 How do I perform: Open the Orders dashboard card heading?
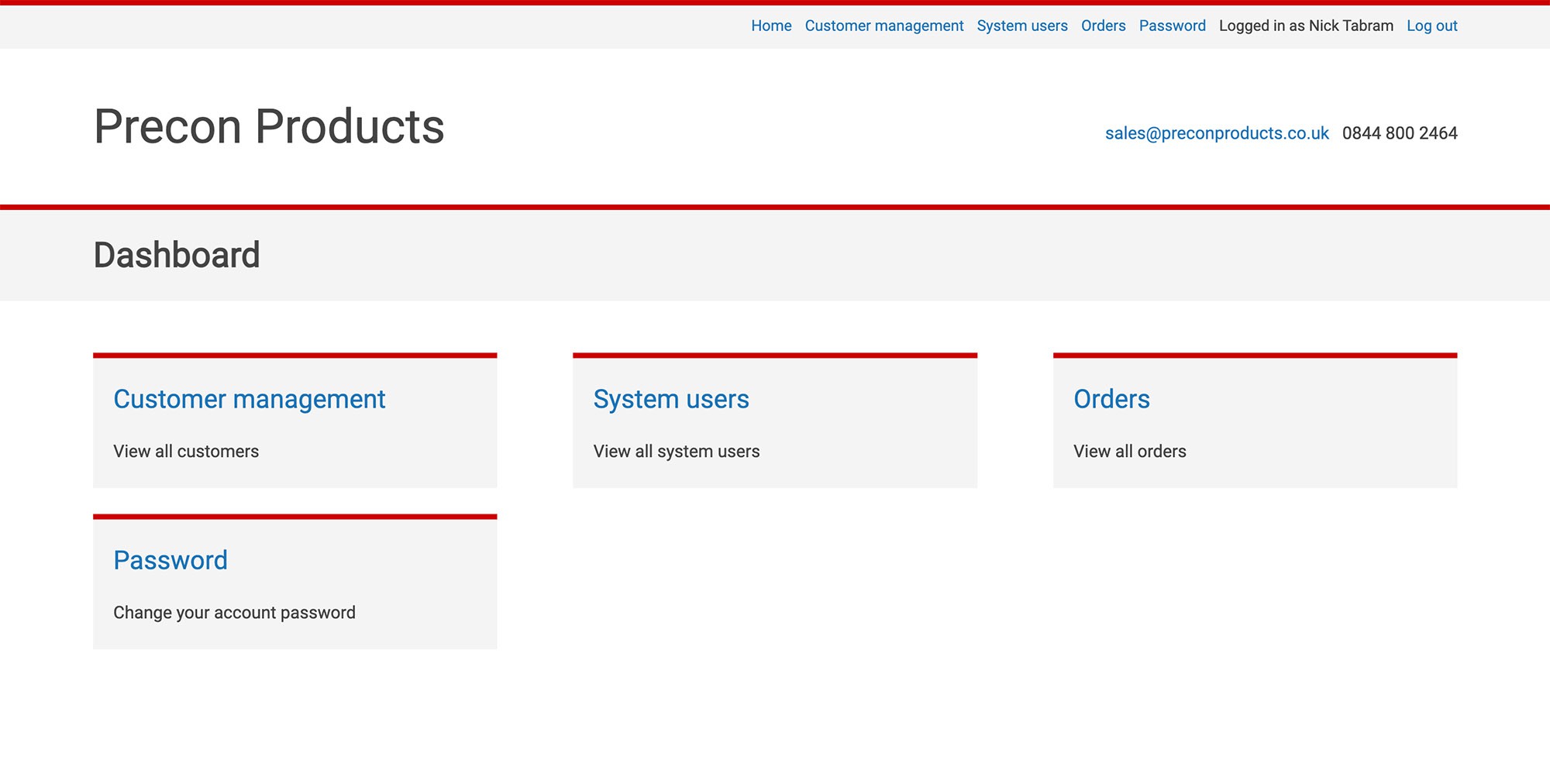point(1111,399)
